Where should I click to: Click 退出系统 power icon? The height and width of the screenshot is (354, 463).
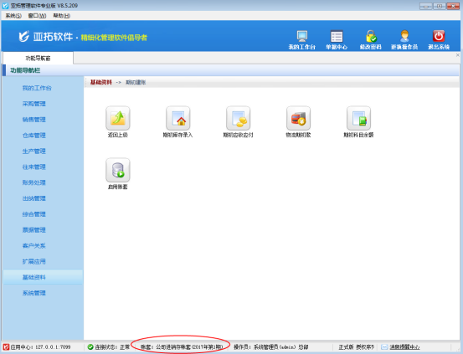439,36
